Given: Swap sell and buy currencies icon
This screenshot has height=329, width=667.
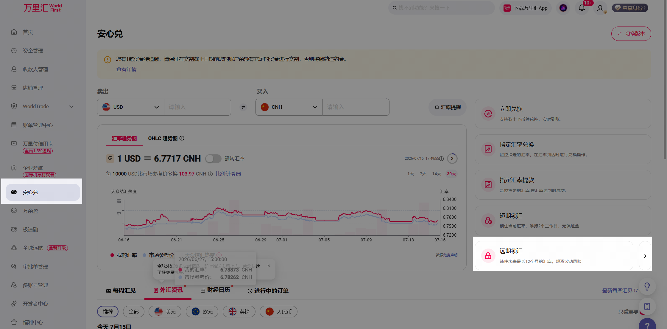Looking at the screenshot, I should (x=243, y=107).
